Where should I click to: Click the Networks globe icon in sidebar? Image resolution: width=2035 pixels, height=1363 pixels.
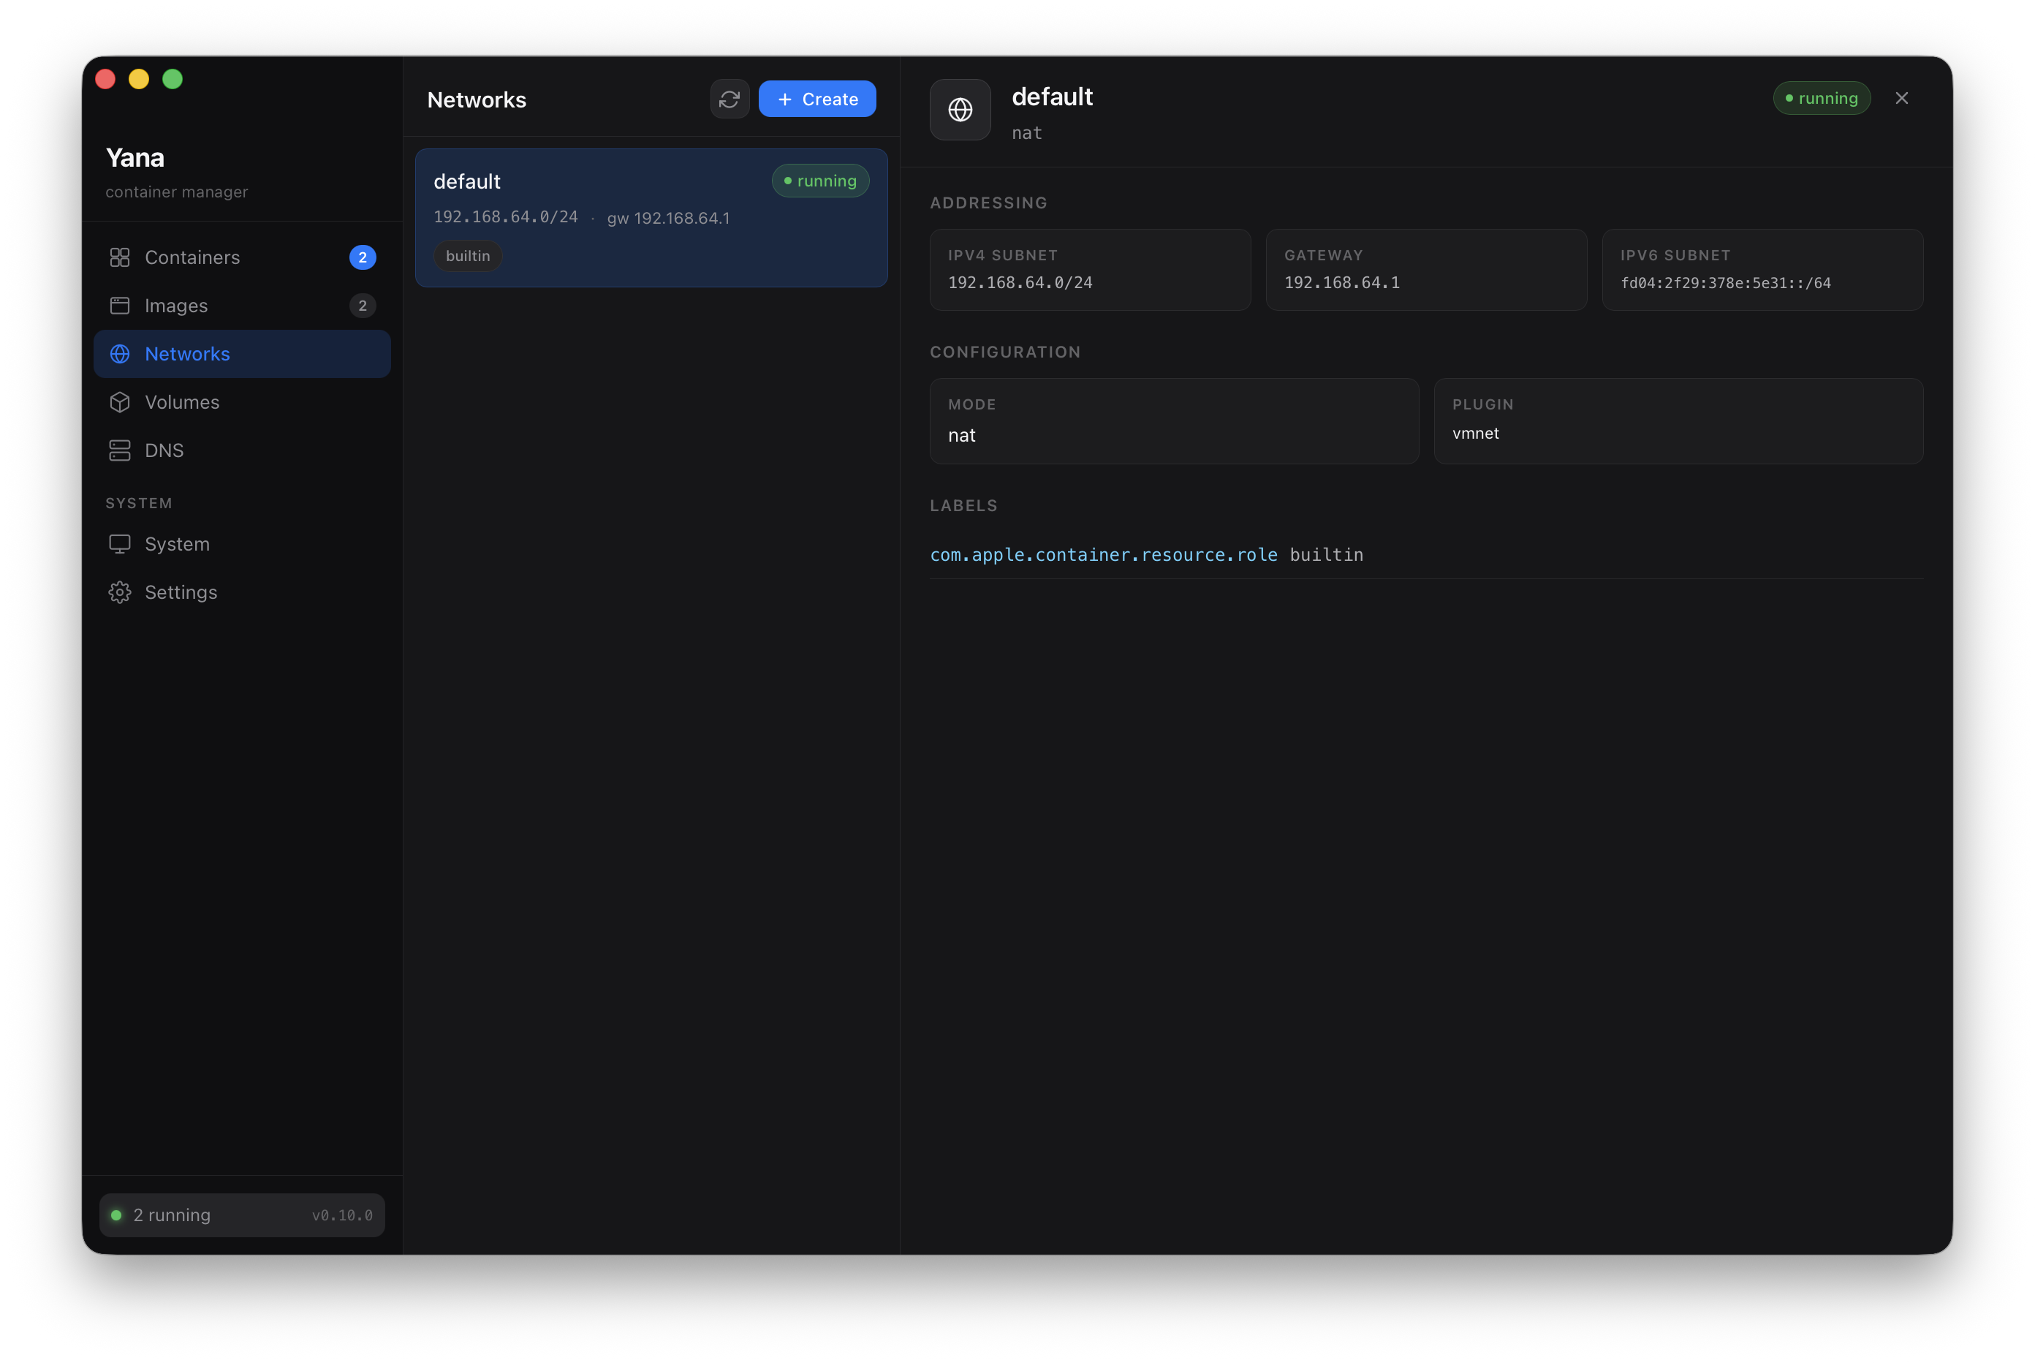120,354
